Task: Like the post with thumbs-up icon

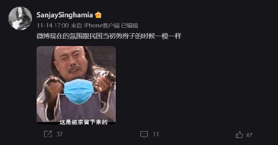Action: [239, 135]
